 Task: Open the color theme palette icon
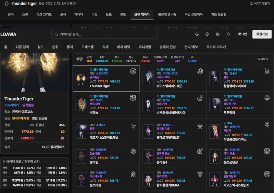tap(208, 34)
